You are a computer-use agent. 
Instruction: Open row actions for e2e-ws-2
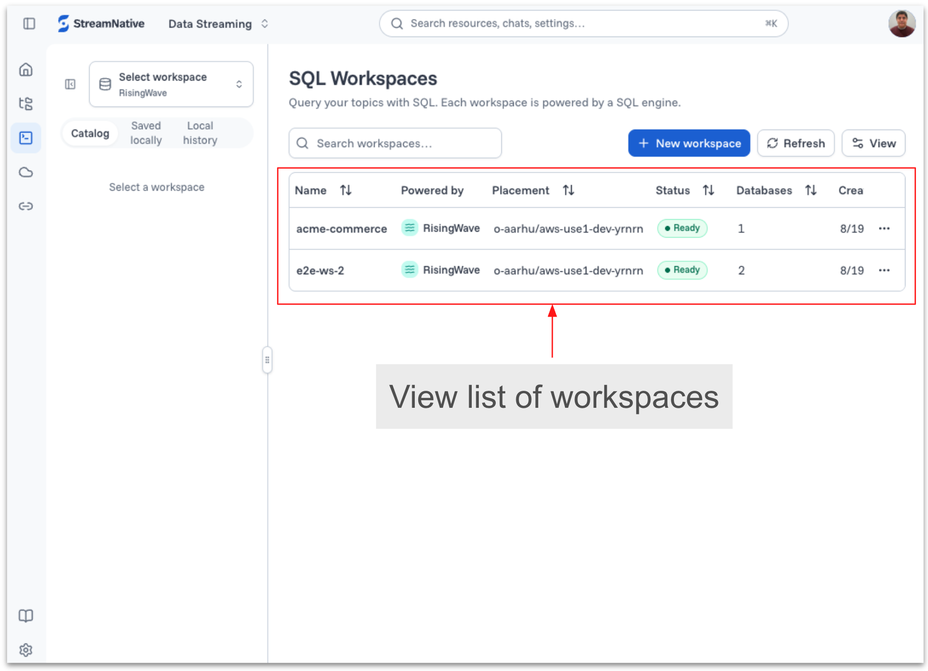[884, 271]
